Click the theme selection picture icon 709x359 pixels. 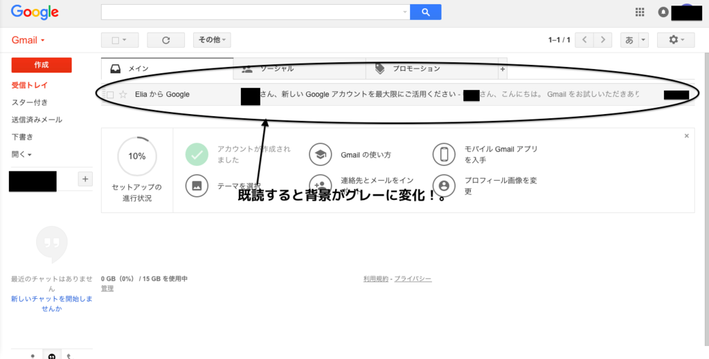pyautogui.click(x=197, y=185)
